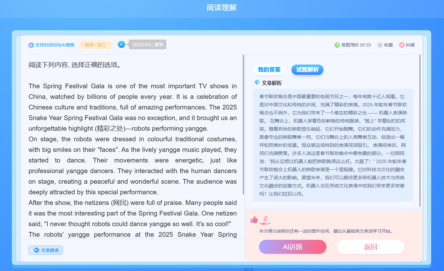Click the scrollbar of the reading passage
Image resolution: width=444 pixels, height=271 pixels.
click(243, 125)
